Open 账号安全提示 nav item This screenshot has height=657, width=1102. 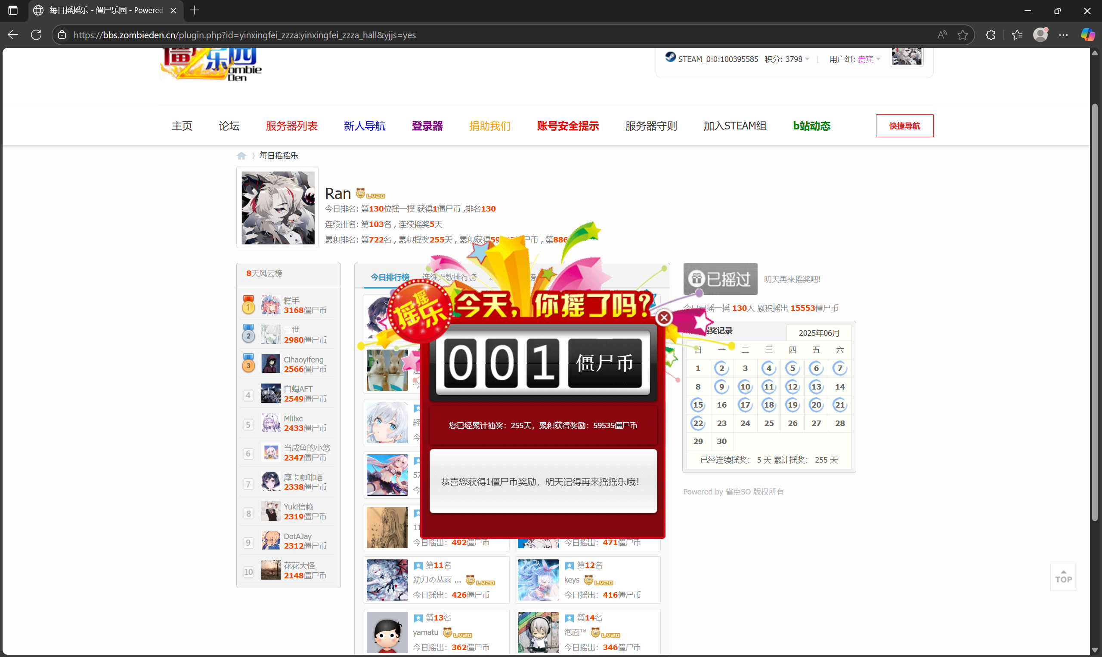(568, 126)
